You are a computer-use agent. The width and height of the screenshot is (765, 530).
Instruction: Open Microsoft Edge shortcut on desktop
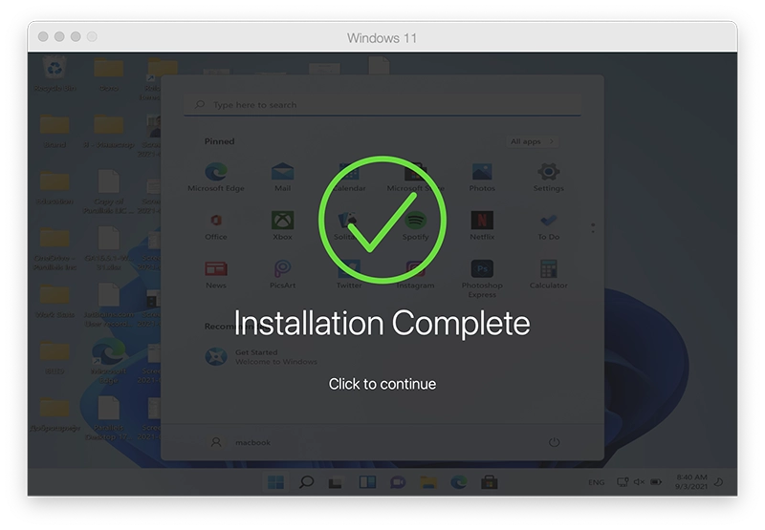pyautogui.click(x=108, y=362)
